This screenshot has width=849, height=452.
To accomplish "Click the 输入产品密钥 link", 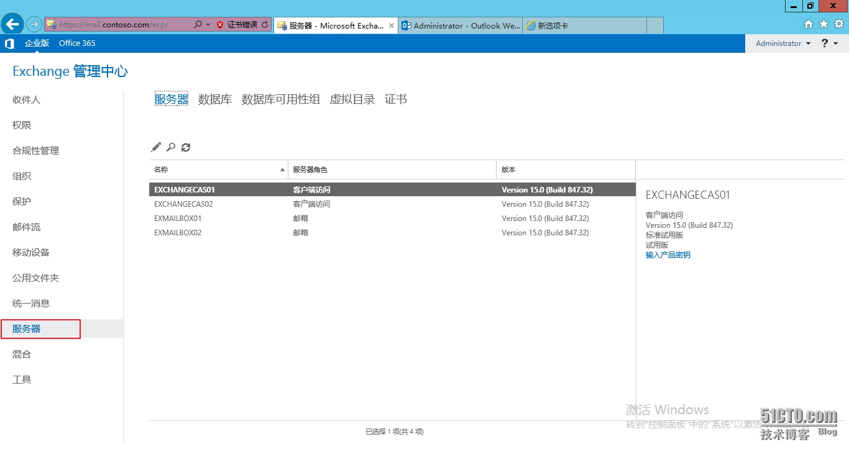I will (x=668, y=255).
